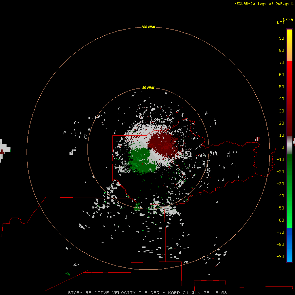The width and height of the screenshot is (295, 295).
Task: Click the gray echo patch at left edge
Action: pos(4,150)
